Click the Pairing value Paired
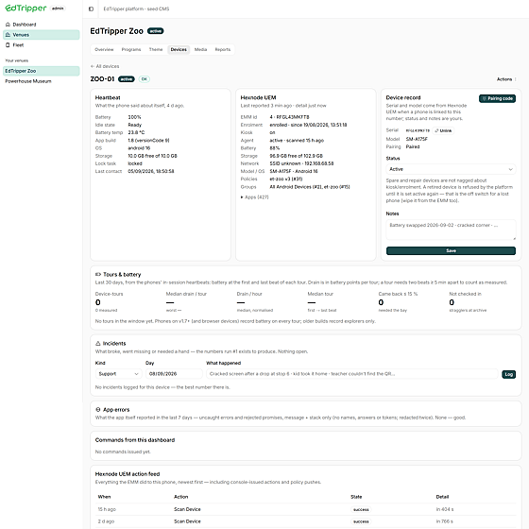The image size is (529, 529). point(413,146)
